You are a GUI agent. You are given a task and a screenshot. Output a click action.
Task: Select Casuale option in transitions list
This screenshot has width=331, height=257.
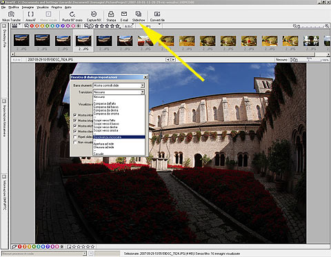point(99,154)
